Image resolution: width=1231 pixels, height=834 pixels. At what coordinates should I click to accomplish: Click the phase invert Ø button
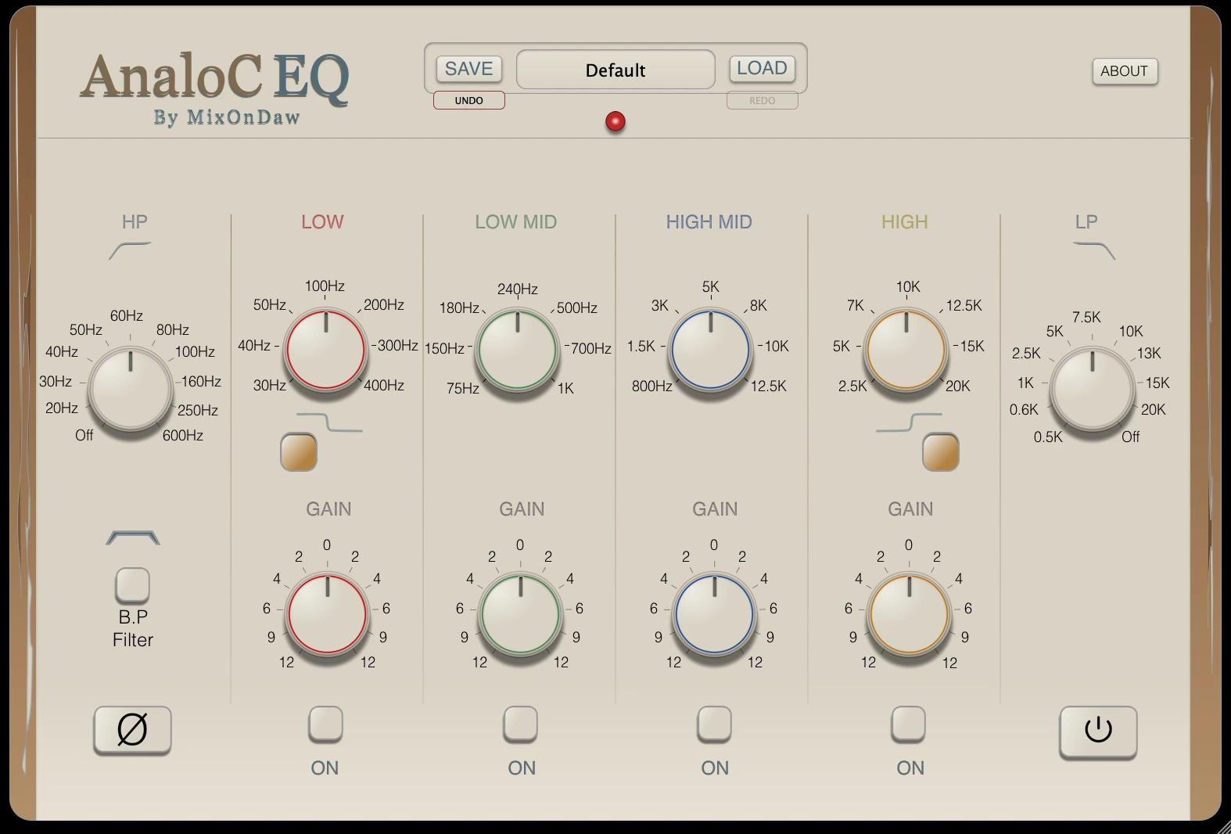[132, 730]
